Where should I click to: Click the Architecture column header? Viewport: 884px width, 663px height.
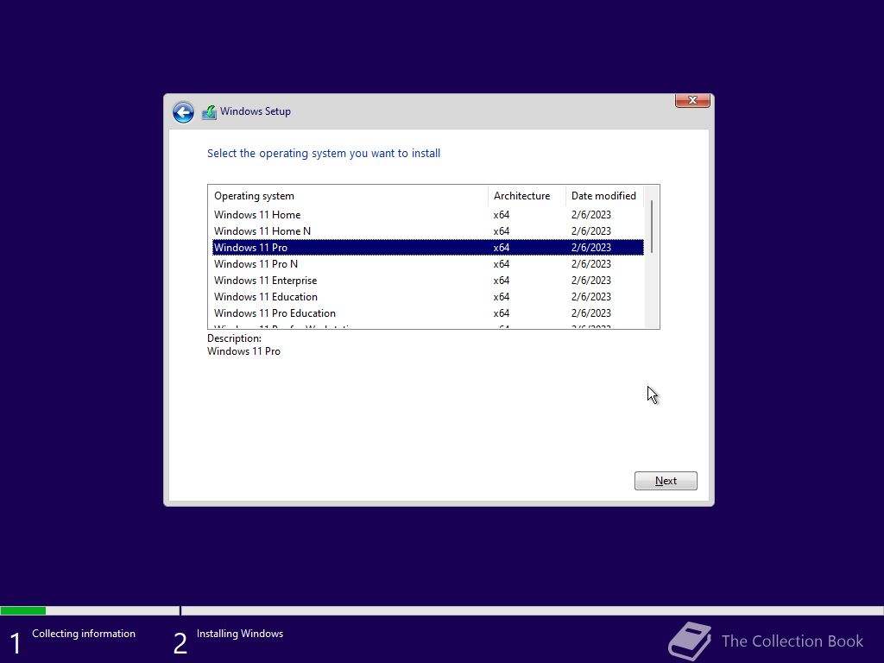coord(527,196)
